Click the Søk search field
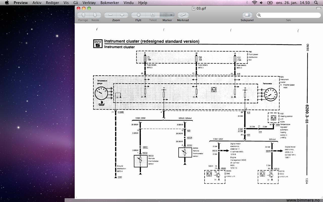The width and height of the screenshot is (323, 202). 288,15
